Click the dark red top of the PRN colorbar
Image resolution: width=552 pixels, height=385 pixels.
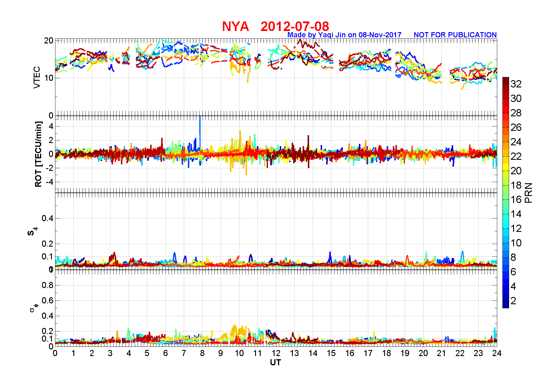(506, 80)
